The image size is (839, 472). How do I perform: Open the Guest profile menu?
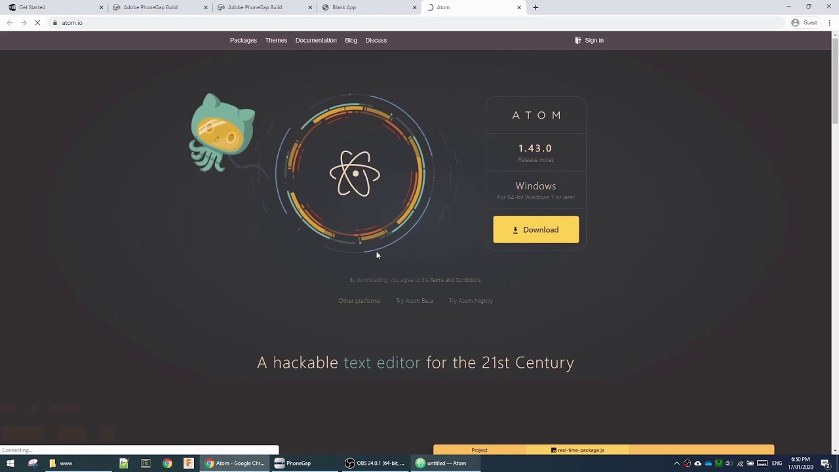804,23
